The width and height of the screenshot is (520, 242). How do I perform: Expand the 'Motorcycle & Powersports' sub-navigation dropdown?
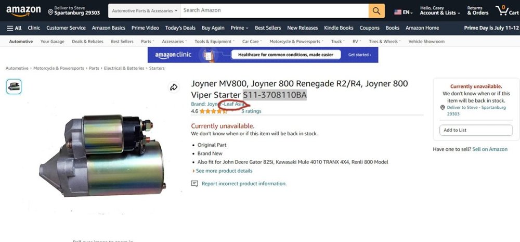296,42
